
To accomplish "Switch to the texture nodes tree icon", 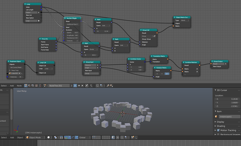I will click(36, 86).
